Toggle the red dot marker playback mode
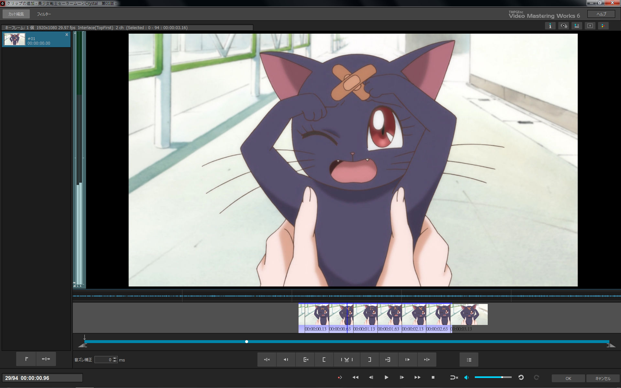This screenshot has width=621, height=388. pyautogui.click(x=340, y=377)
